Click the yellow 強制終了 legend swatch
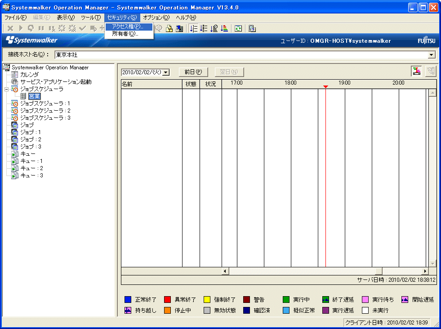Image resolution: width=441 pixels, height=329 pixels. pos(207,299)
